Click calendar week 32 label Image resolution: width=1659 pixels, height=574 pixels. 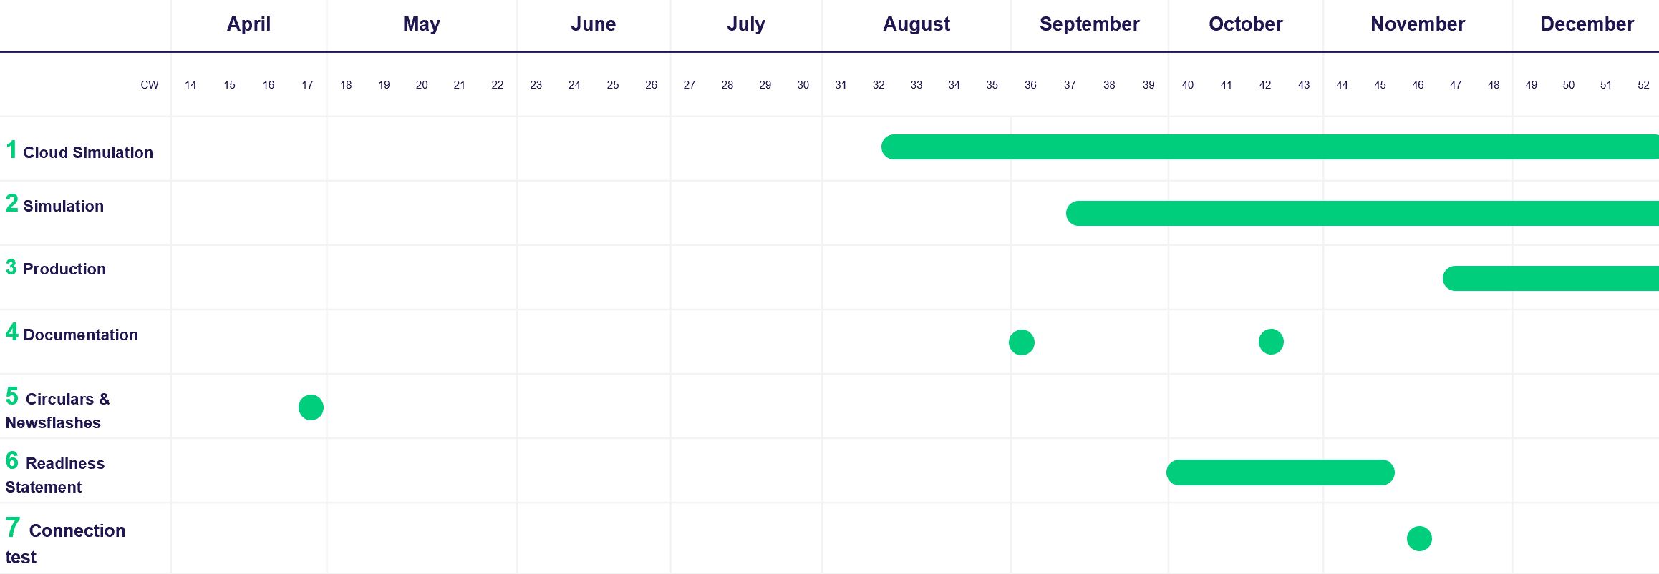tap(879, 85)
